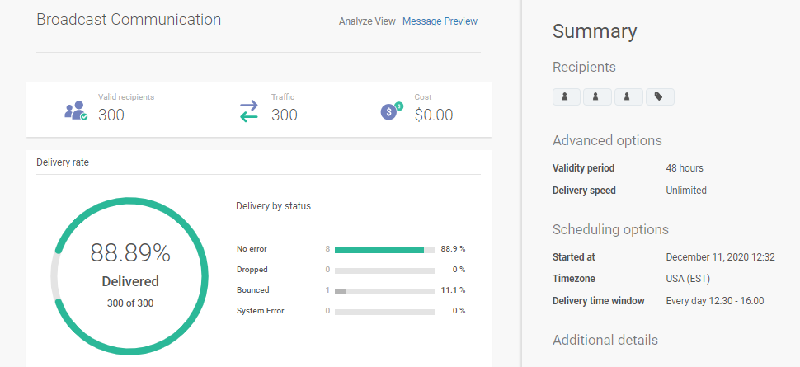Click the cost dollar coin icon
The image size is (800, 367).
(x=391, y=111)
